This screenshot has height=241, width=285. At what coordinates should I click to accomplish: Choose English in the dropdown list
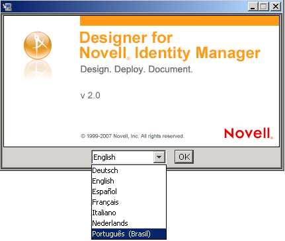click(x=129, y=181)
